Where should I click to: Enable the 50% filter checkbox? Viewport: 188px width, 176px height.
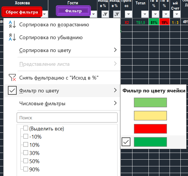(x=26, y=161)
